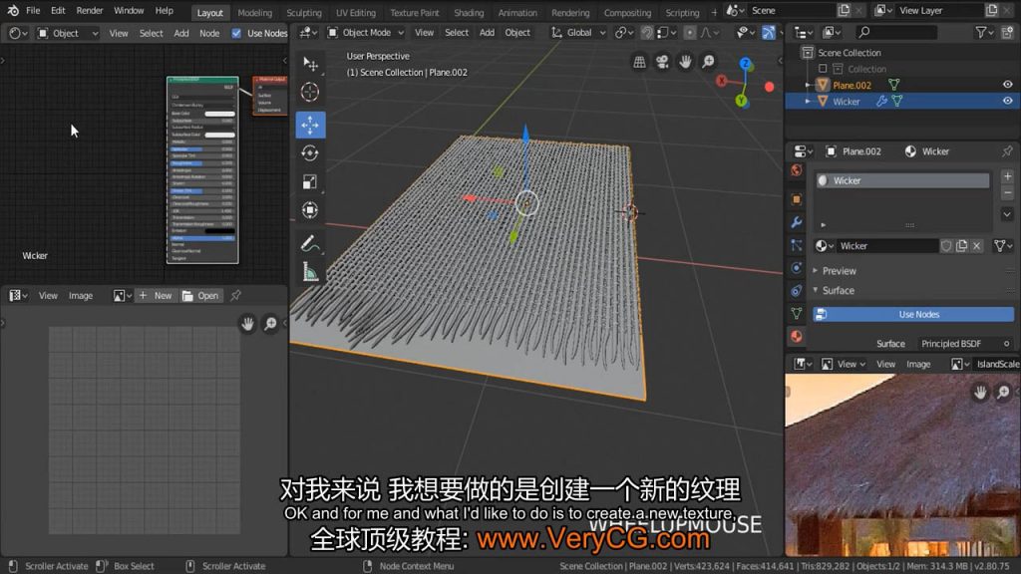This screenshot has width=1021, height=574.
Task: Open the Physics properties tab
Action: [797, 267]
